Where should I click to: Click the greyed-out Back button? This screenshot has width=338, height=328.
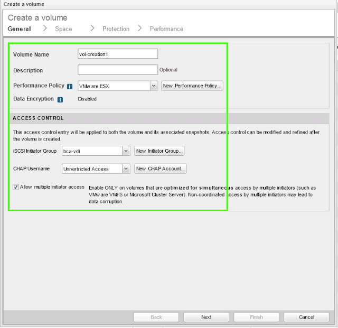[156, 317]
